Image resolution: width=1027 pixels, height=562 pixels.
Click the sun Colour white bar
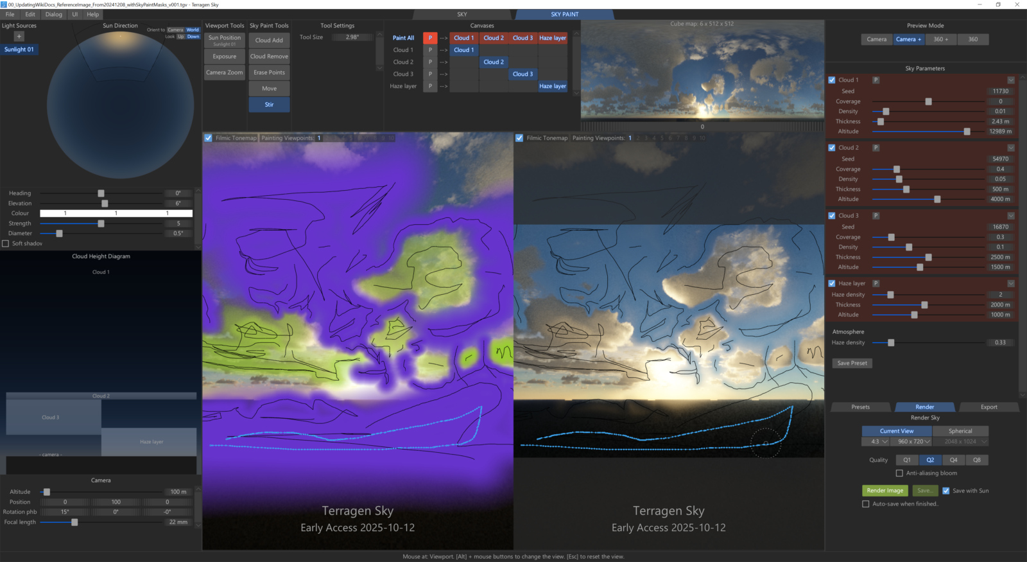(116, 213)
